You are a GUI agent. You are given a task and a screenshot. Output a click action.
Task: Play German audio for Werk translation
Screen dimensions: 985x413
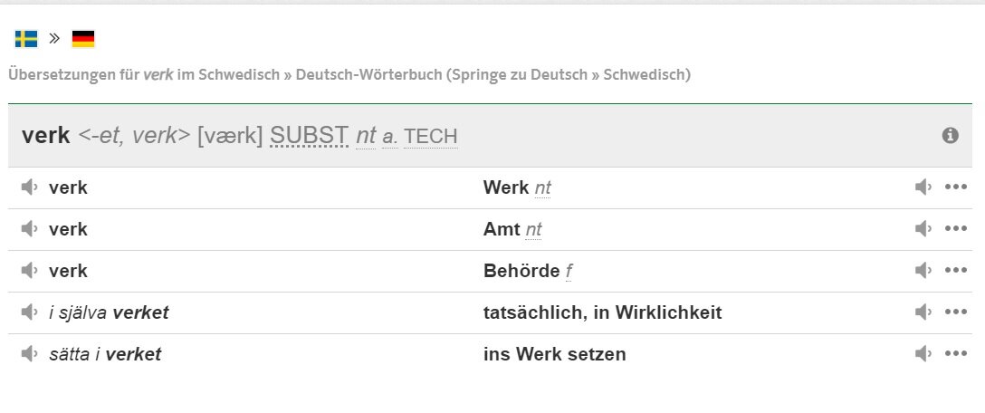pos(923,187)
